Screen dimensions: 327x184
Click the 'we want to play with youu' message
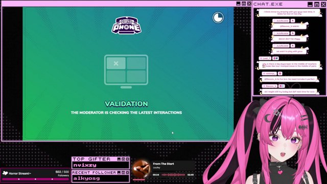coord(290,51)
